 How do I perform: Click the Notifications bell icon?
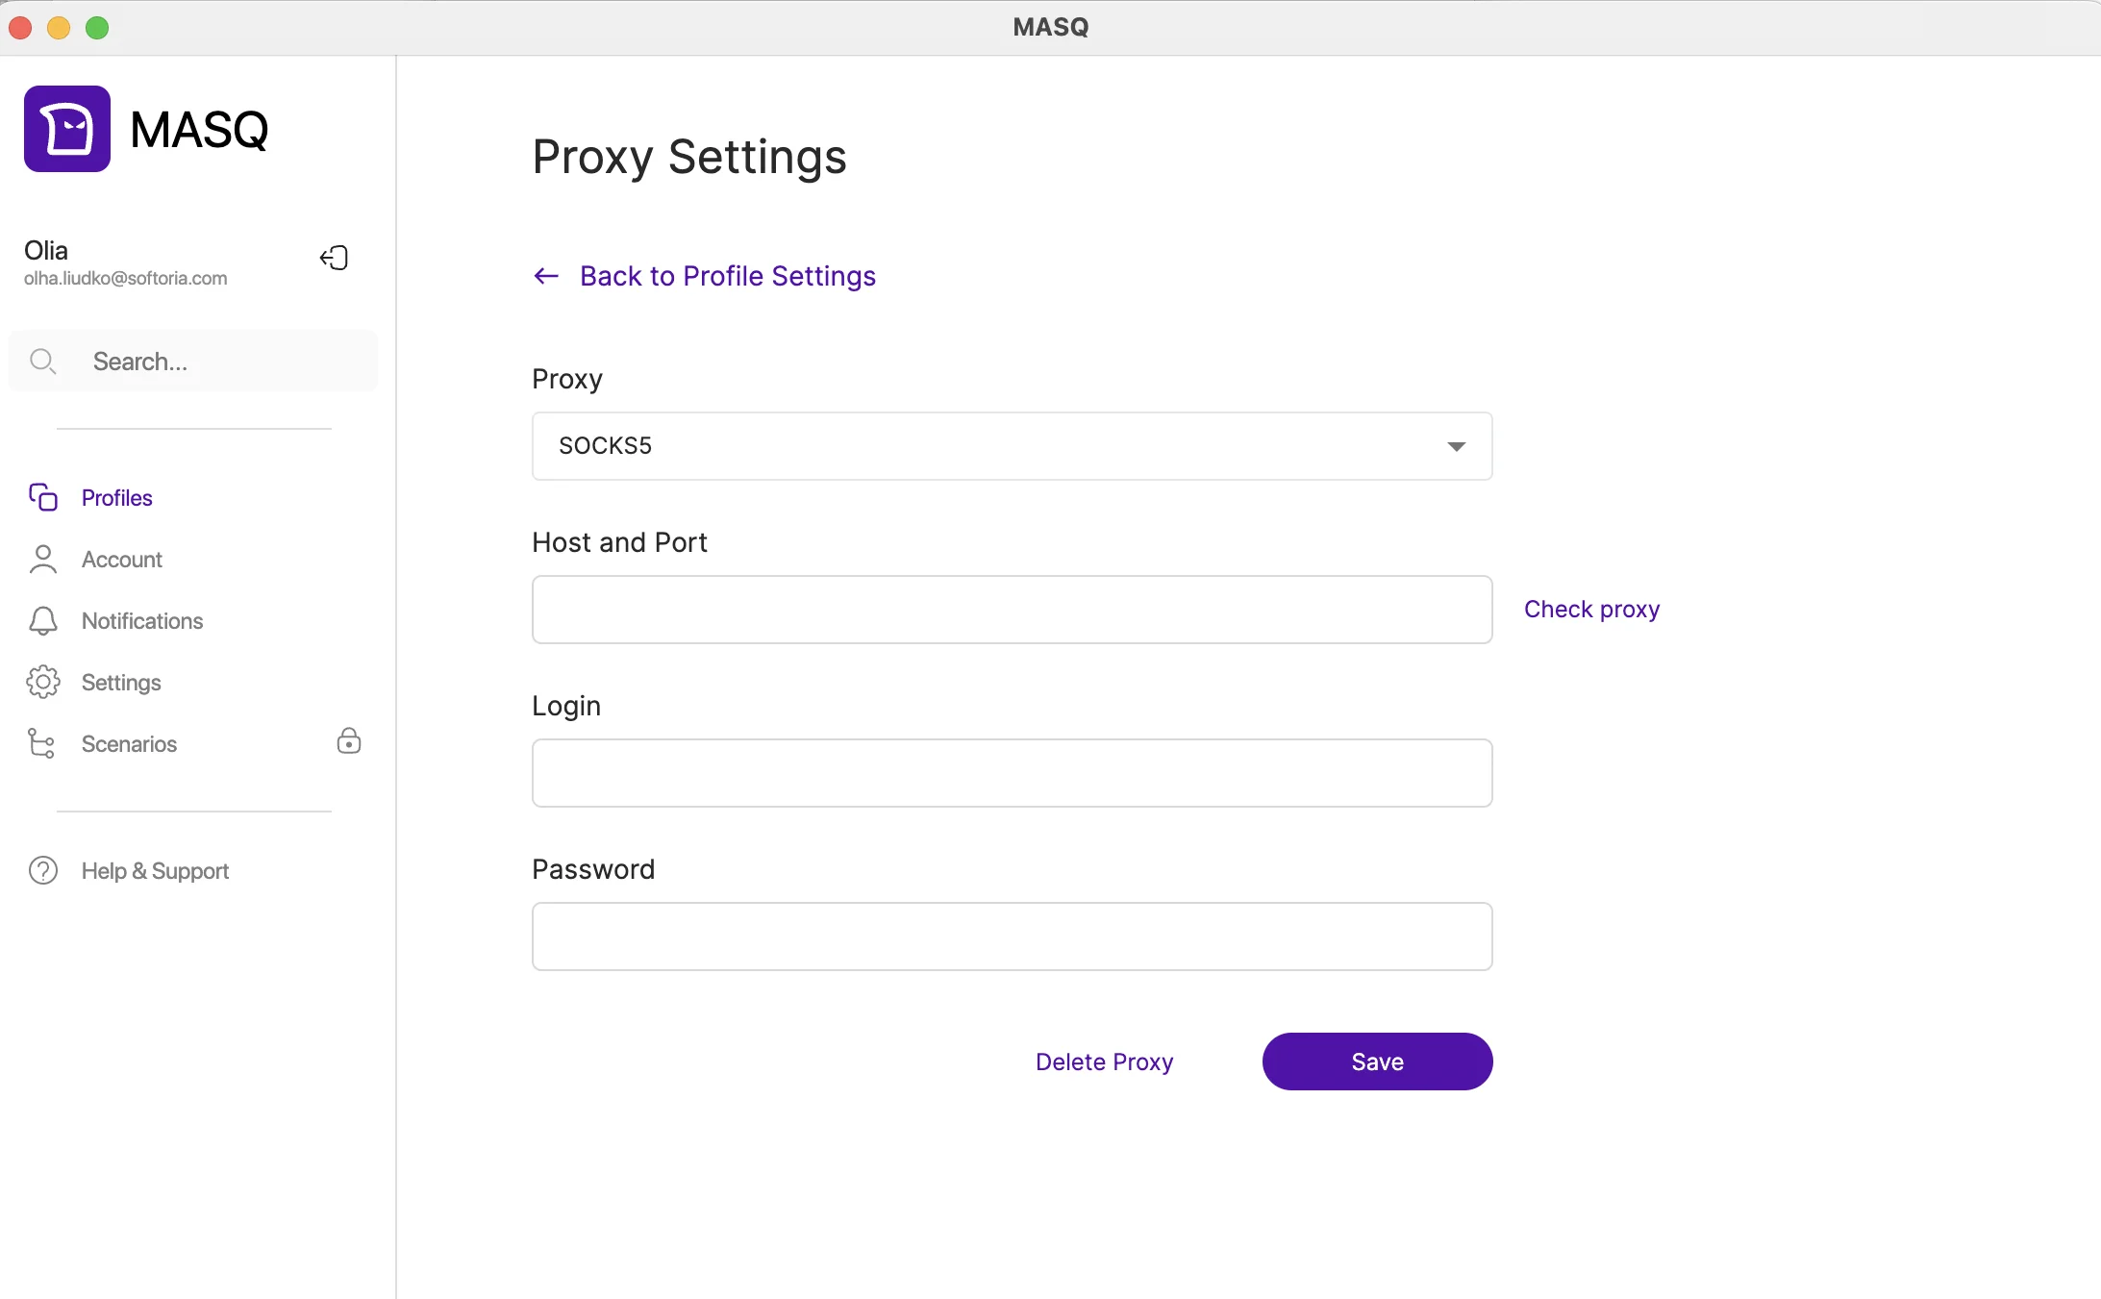(x=43, y=620)
